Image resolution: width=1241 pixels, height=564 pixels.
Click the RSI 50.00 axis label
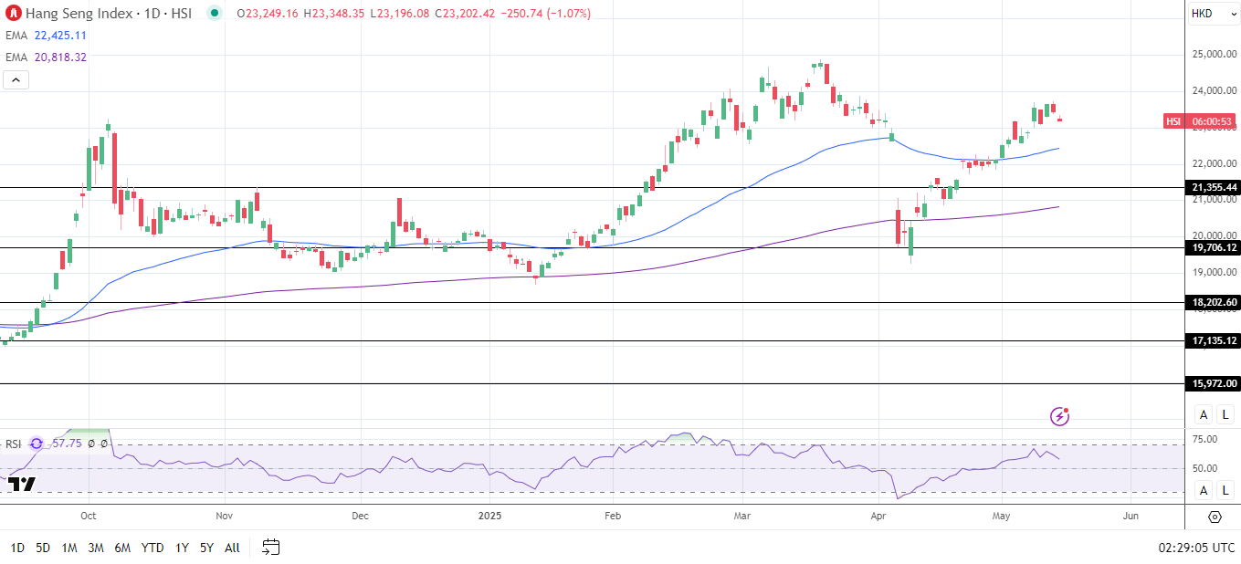point(1205,468)
